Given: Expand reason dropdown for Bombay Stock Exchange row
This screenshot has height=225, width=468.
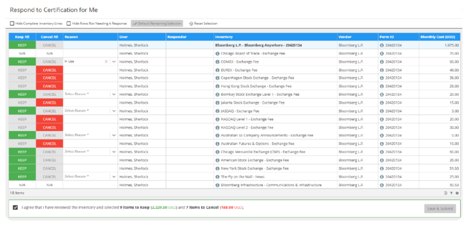Looking at the screenshot, I should point(114,94).
